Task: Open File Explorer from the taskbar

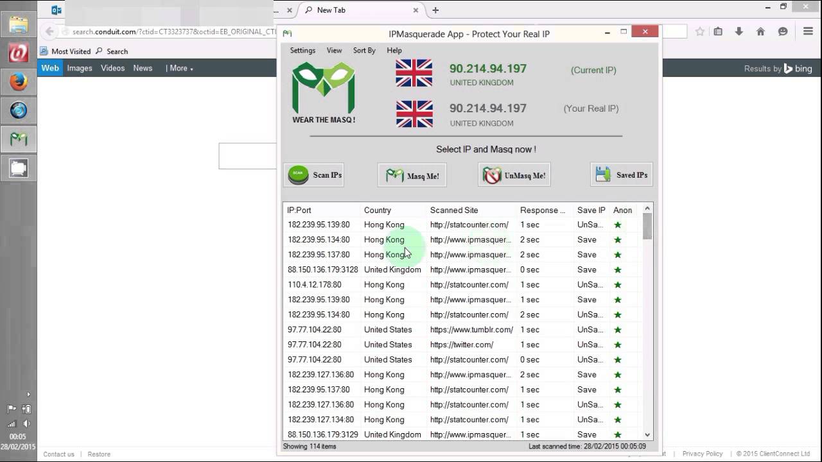Action: (x=19, y=25)
